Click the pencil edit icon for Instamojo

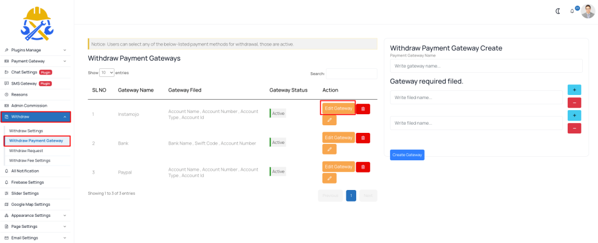pos(329,120)
